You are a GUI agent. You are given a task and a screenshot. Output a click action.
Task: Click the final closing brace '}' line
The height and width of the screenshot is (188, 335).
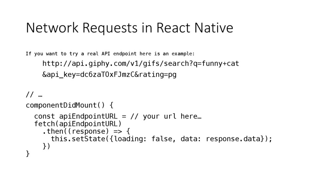pos(28,154)
